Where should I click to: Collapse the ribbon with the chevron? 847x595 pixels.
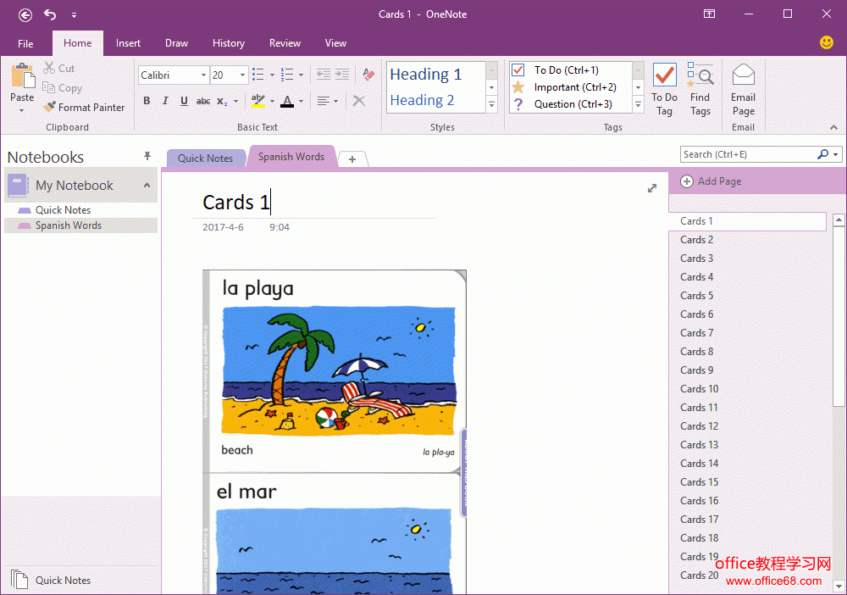(833, 127)
